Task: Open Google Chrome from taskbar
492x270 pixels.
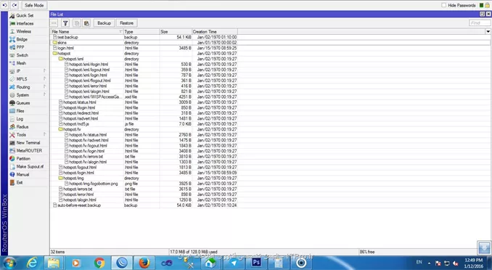Action: pyautogui.click(x=99, y=263)
